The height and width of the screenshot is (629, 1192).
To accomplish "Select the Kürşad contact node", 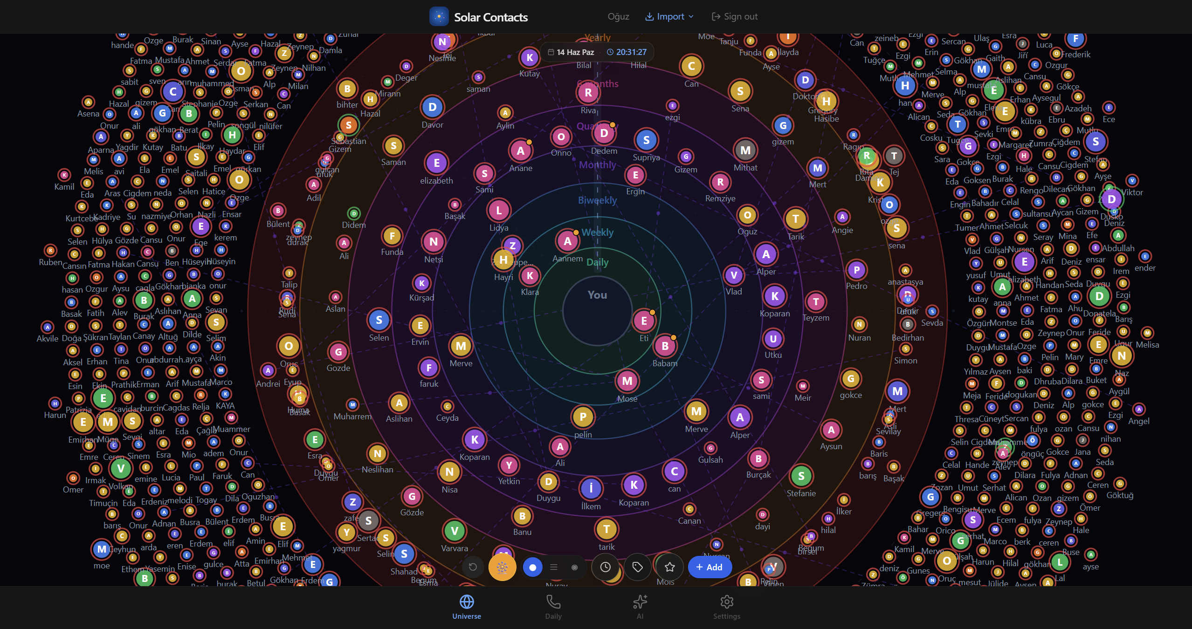I will tap(421, 283).
